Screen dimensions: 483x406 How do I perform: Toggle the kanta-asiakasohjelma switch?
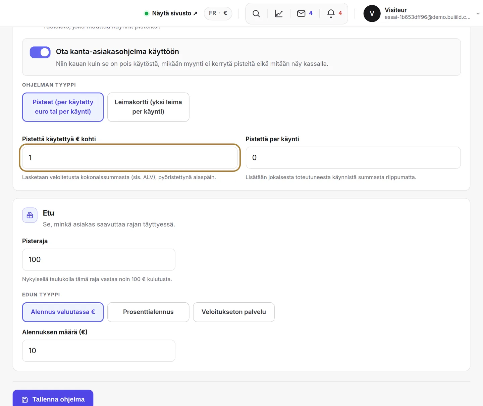tap(40, 52)
